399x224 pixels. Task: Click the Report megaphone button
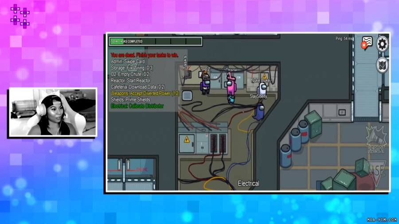[376, 139]
